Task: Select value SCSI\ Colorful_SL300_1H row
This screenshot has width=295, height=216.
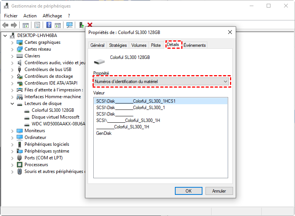Action: (161, 120)
